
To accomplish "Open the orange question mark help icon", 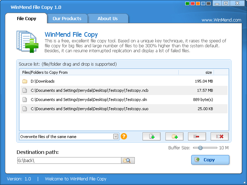I will point(124,136).
